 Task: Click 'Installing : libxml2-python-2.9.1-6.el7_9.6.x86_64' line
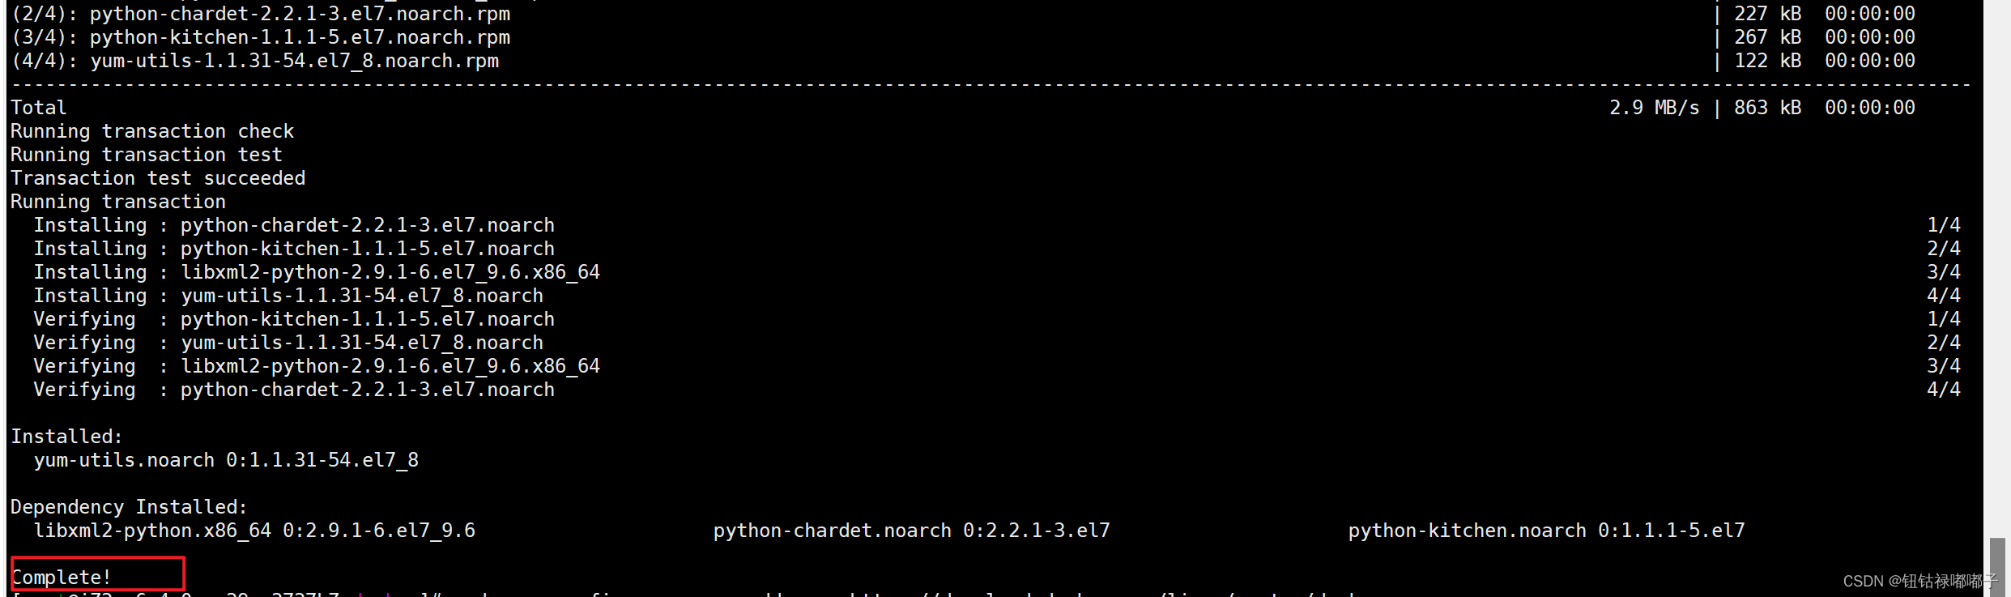pos(317,272)
